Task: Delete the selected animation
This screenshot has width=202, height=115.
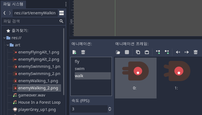Action: pos(83,52)
